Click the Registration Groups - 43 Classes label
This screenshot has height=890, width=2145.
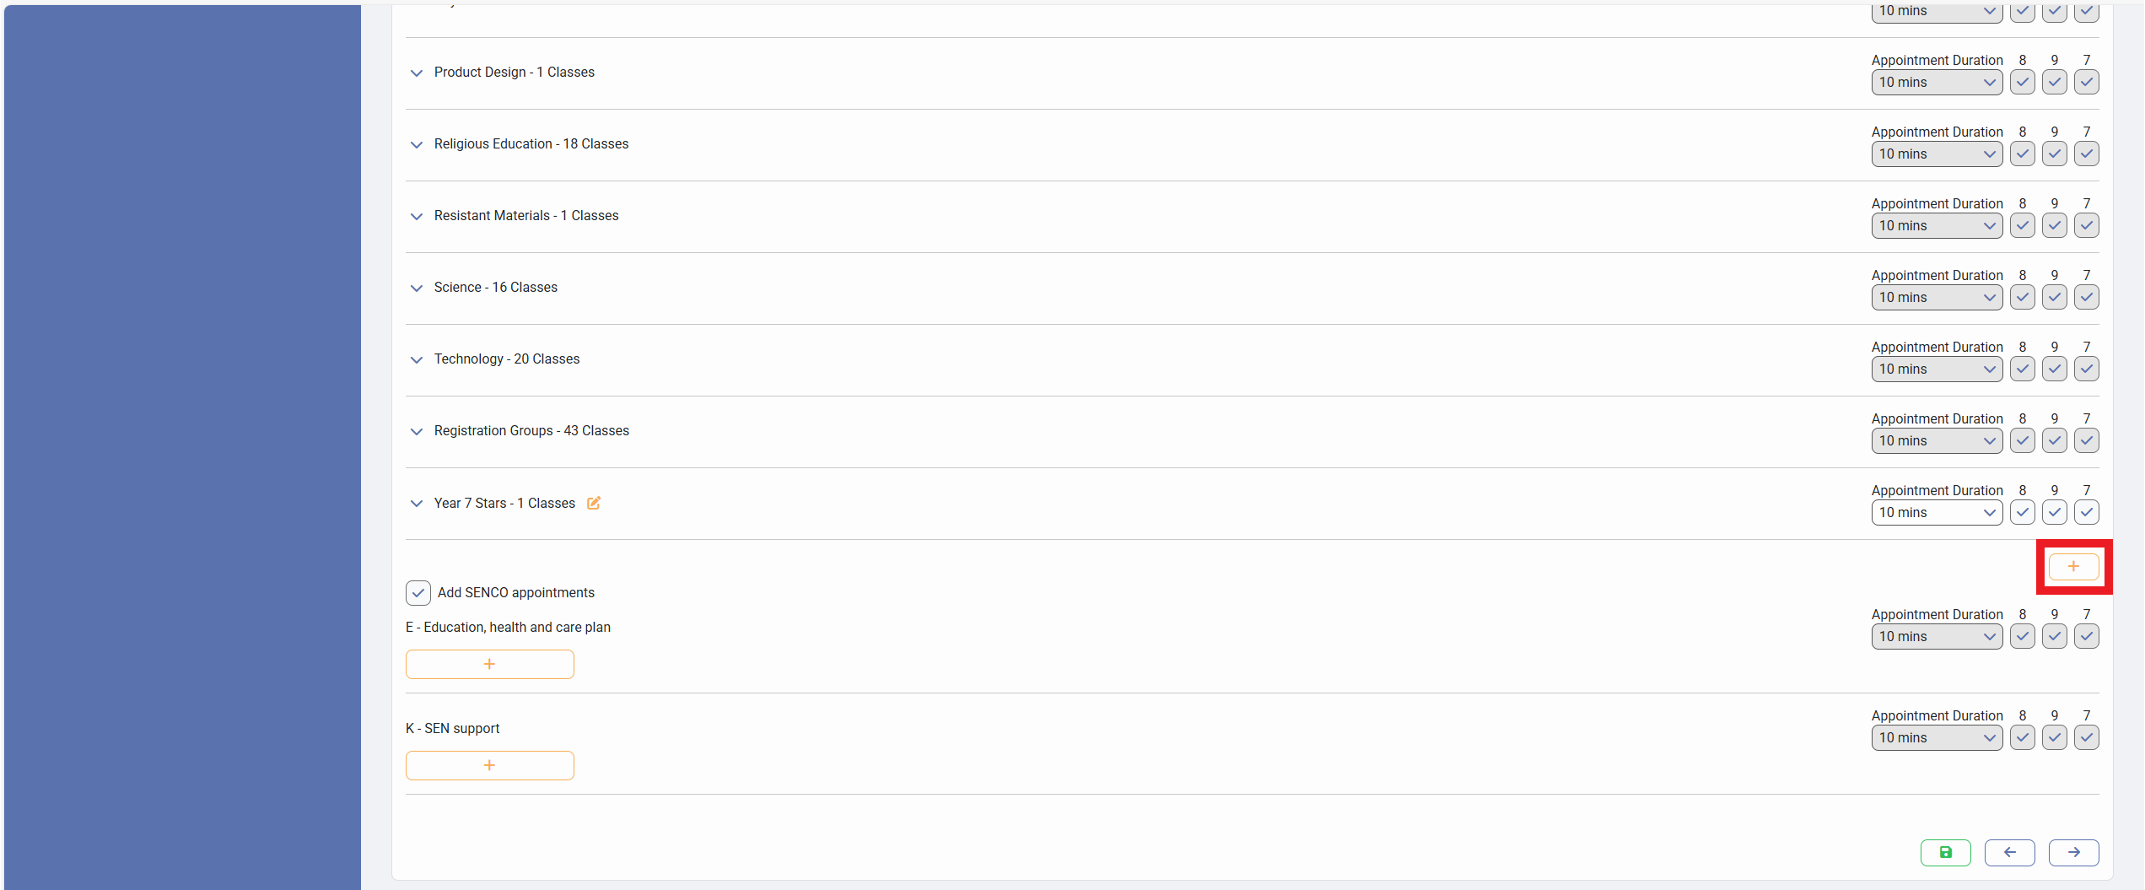click(531, 431)
